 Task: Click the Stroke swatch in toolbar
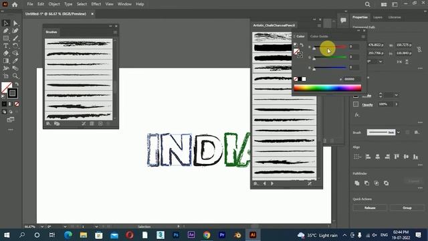12,93
